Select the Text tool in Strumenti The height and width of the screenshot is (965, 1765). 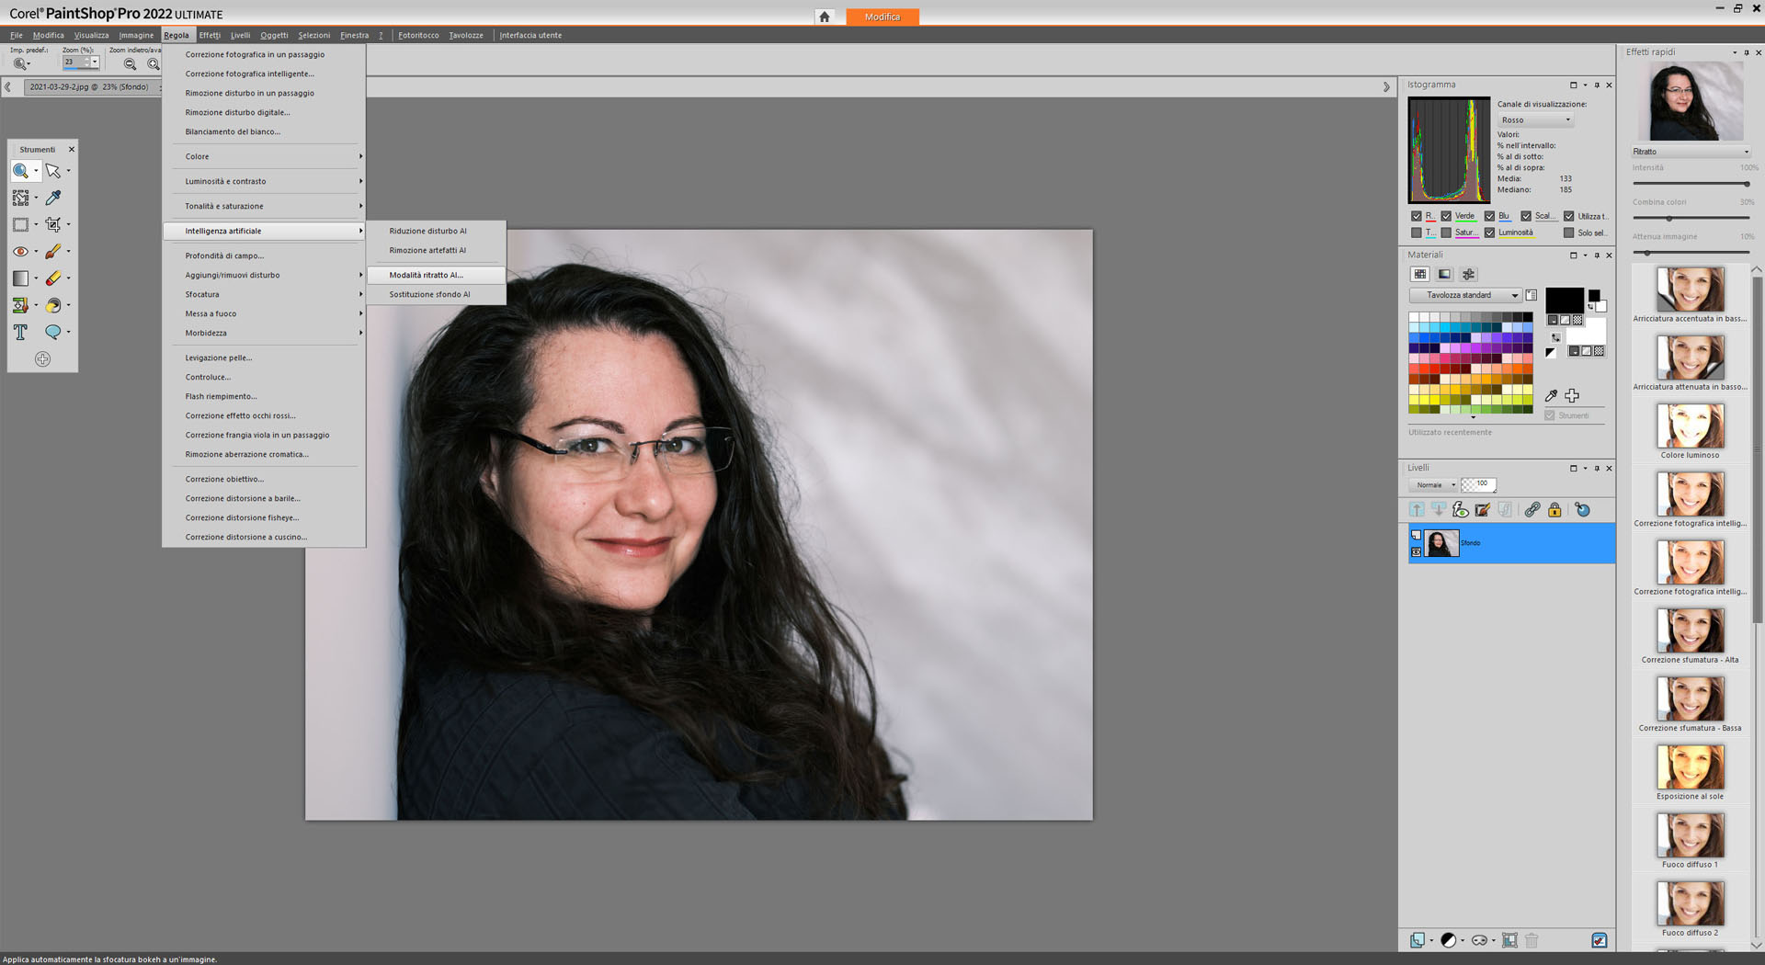(x=20, y=332)
